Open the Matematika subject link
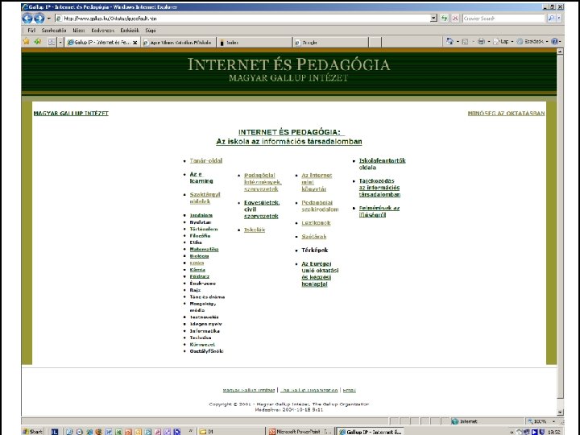Viewport: 580px width, 435px height. click(x=204, y=249)
